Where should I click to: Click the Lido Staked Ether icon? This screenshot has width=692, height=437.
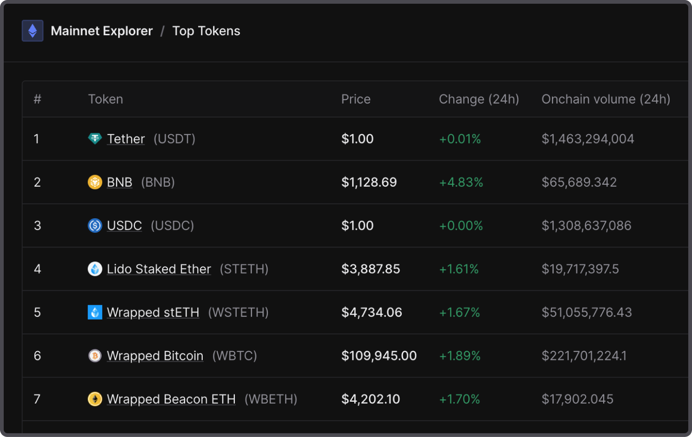click(95, 269)
